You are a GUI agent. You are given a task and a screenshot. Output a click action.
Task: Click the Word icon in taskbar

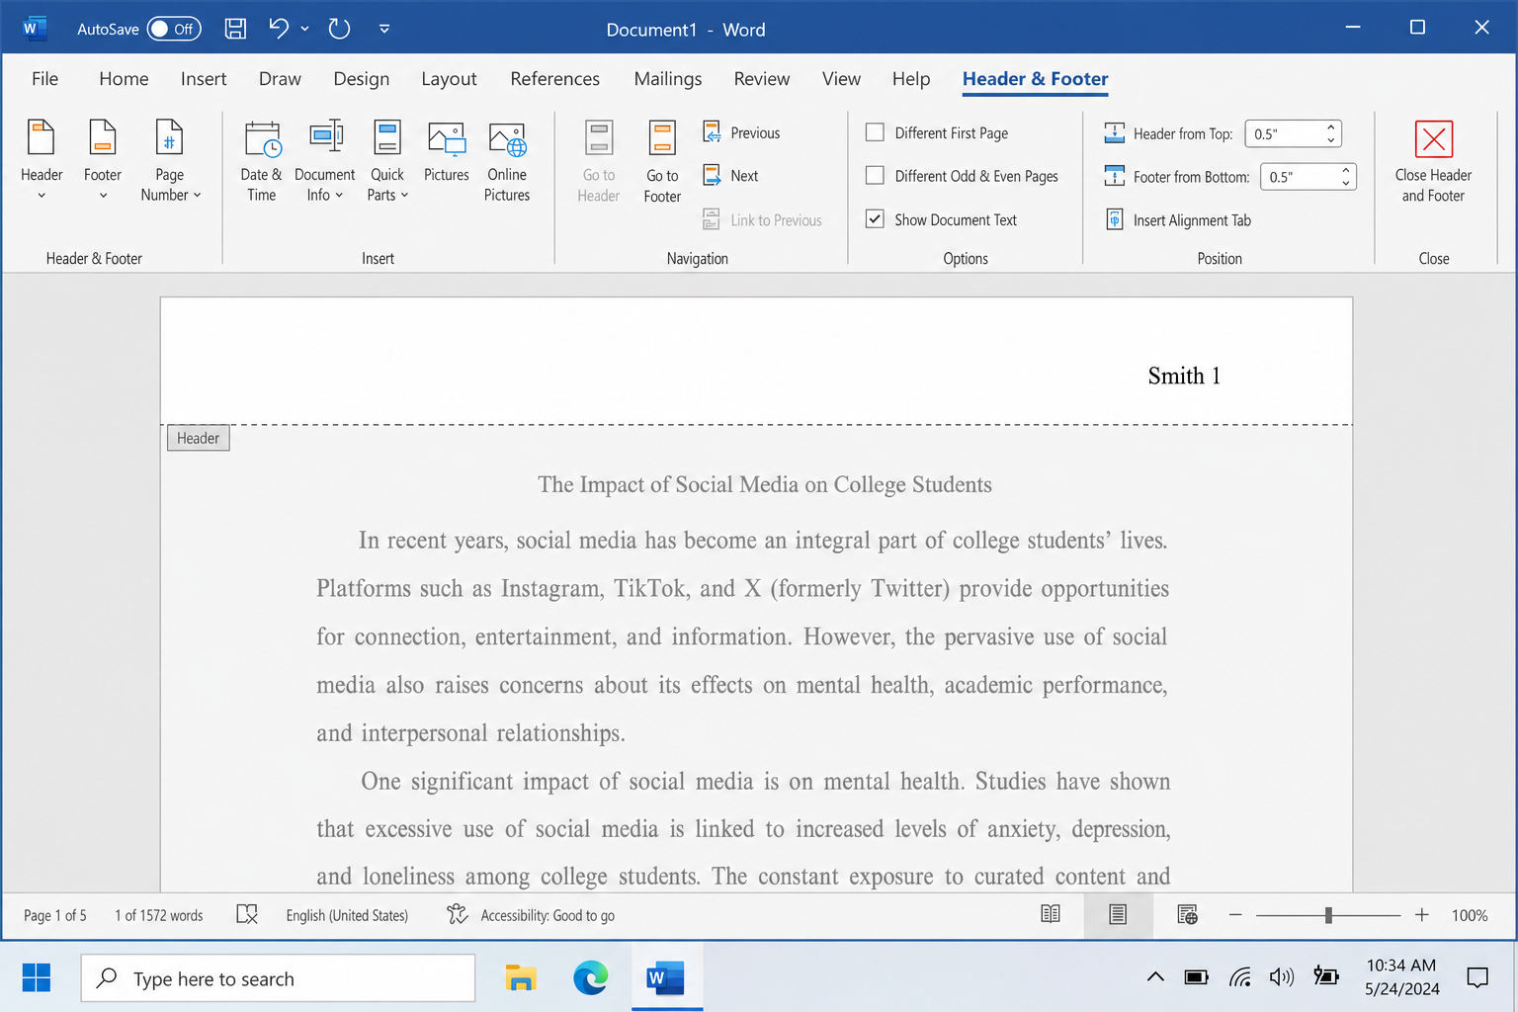tap(666, 978)
